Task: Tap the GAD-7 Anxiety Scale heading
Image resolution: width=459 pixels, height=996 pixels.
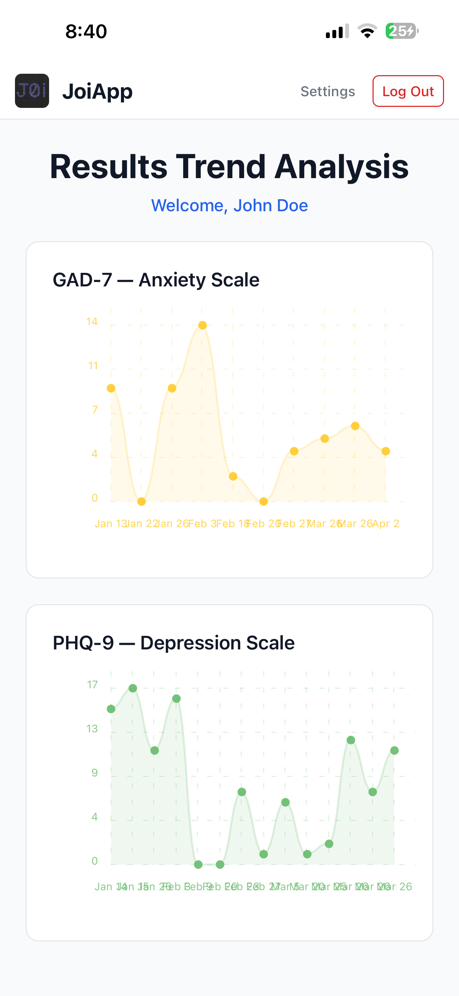Action: [156, 280]
